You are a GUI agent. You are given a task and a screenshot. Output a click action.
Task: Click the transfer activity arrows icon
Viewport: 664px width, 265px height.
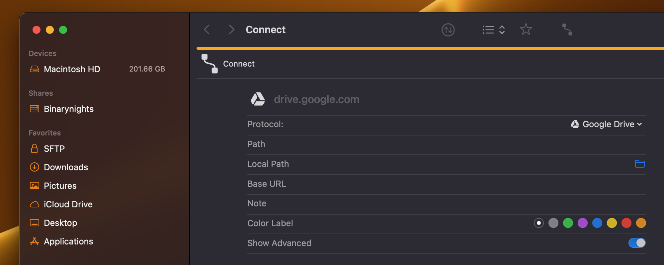coord(448,30)
